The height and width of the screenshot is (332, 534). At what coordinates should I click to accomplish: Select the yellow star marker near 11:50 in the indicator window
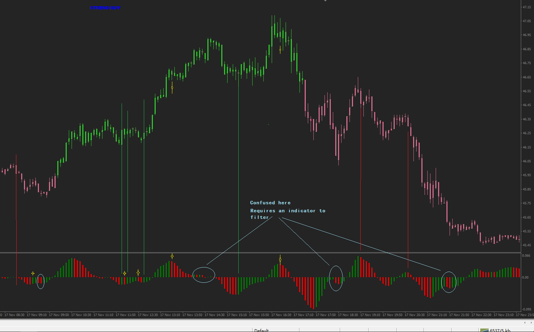click(125, 273)
